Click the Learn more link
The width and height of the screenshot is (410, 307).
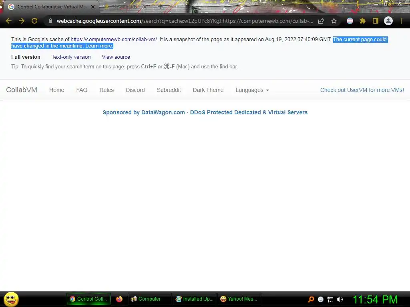[x=99, y=46]
